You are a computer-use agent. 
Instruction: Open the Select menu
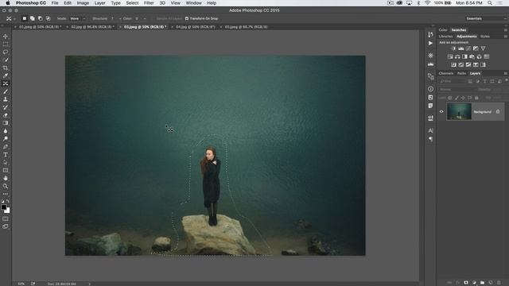pyautogui.click(x=132, y=3)
